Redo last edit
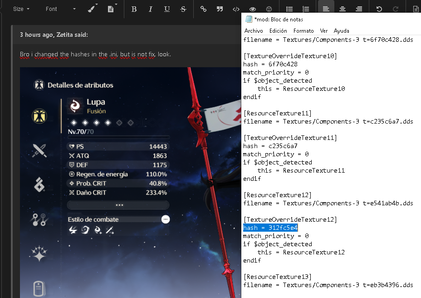 [x=396, y=9]
